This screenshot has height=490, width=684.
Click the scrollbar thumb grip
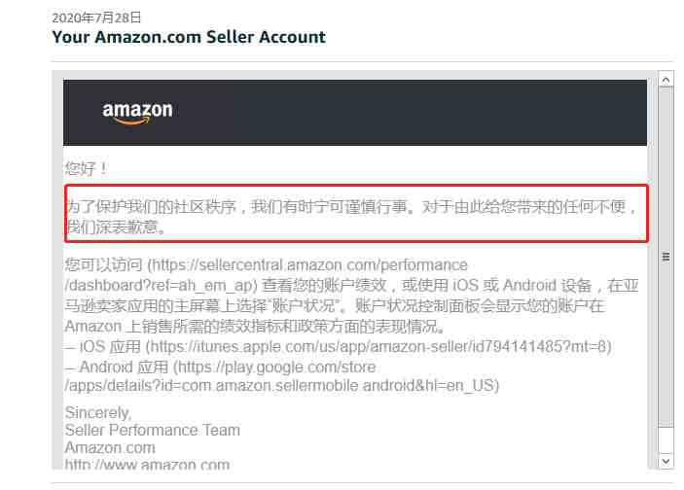pyautogui.click(x=666, y=257)
